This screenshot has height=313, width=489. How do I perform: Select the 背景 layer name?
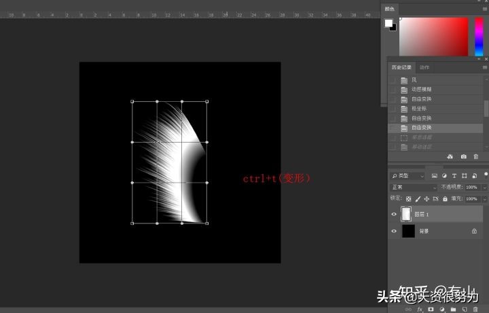424,232
